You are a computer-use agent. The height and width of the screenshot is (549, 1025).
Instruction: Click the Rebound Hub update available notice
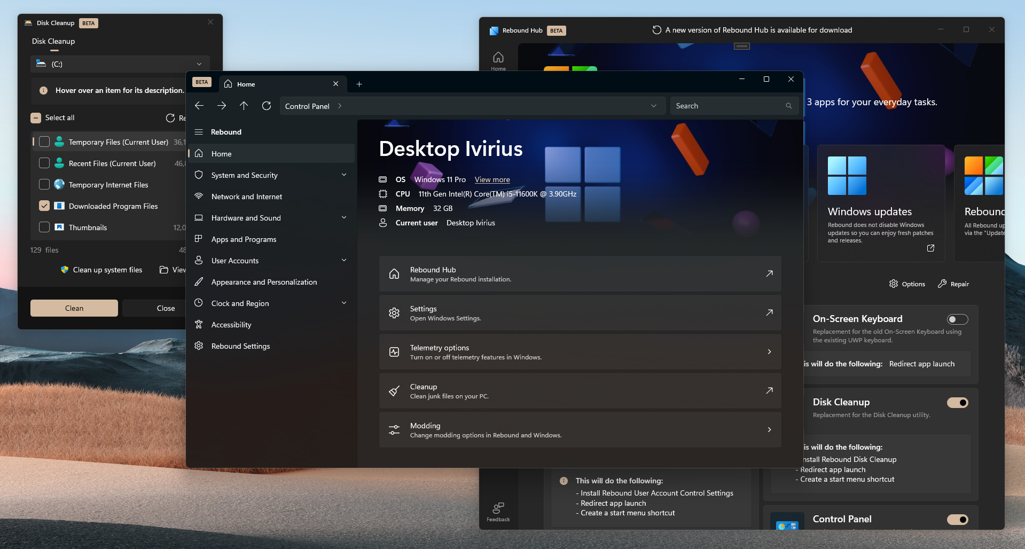point(752,30)
